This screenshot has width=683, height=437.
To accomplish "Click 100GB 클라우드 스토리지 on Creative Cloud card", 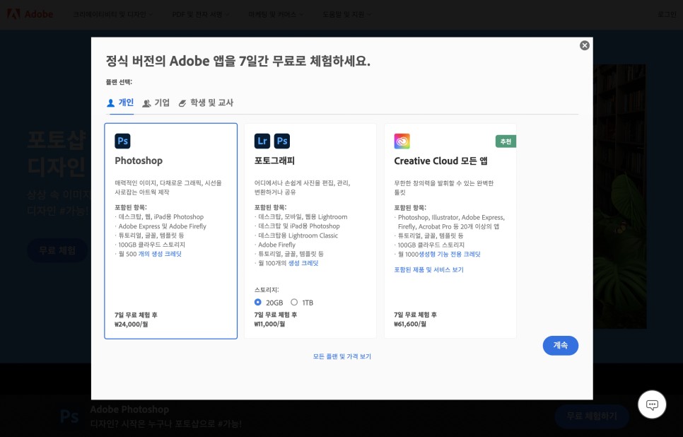I will pyautogui.click(x=431, y=245).
